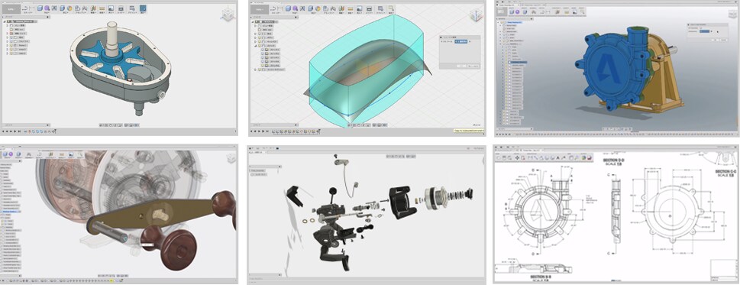Expand comments panel in gearbox window
The width and height of the screenshot is (740, 285).
47,125
